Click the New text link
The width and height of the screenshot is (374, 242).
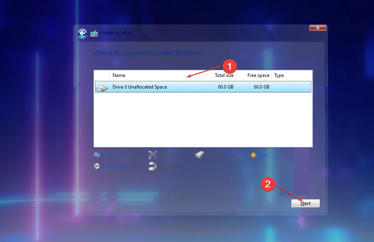262,155
